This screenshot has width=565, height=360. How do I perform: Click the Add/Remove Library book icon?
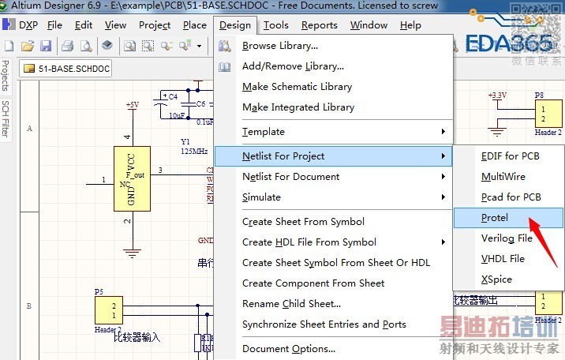point(224,66)
